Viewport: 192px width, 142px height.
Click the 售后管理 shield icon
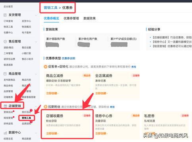pos(5,41)
